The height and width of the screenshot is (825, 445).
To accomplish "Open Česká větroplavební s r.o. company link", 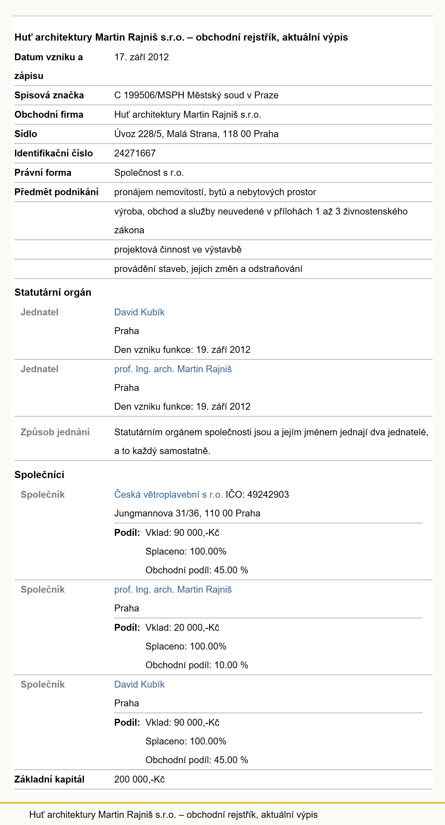I will 169,495.
